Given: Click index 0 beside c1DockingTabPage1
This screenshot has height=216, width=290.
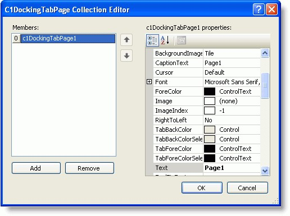Looking at the screenshot, I should pos(16,38).
